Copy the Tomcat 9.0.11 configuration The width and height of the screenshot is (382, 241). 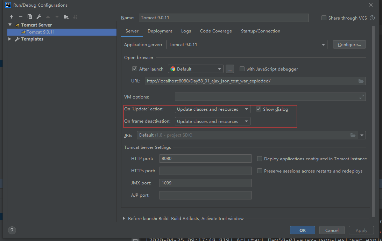point(30,16)
